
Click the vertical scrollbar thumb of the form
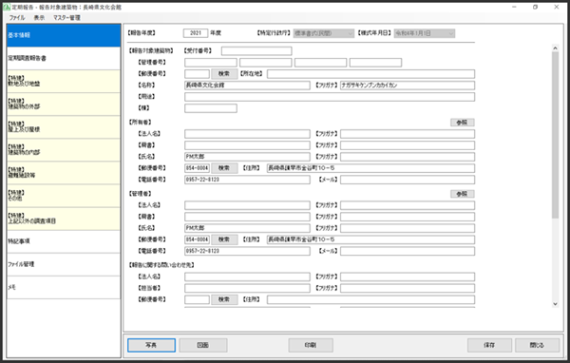(555, 135)
